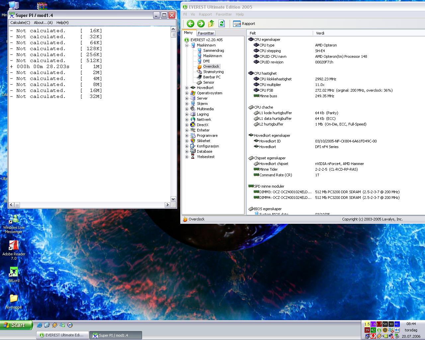Image resolution: width=425 pixels, height=340 pixels.
Task: Select the Overclock flame item in tree
Action: click(209, 66)
